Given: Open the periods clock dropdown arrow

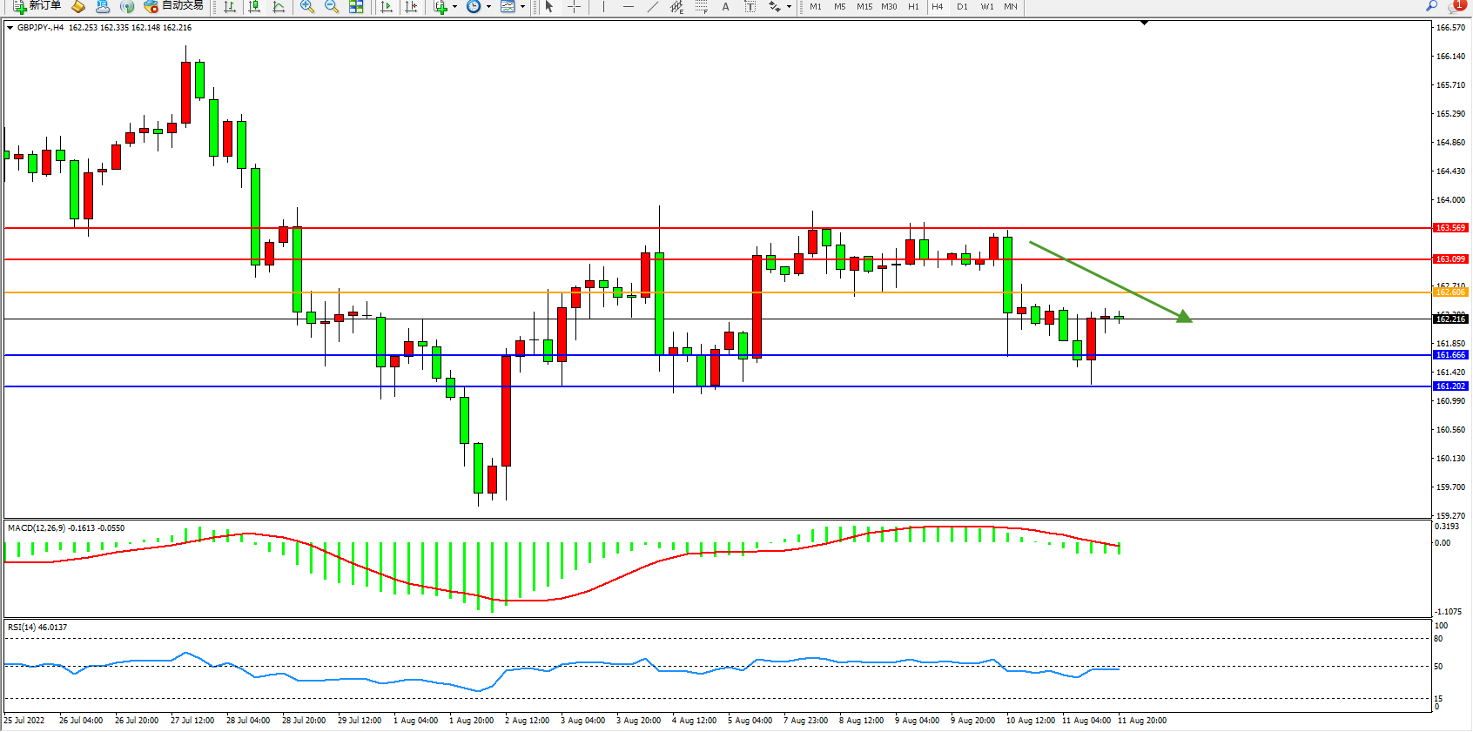Looking at the screenshot, I should coord(488,7).
